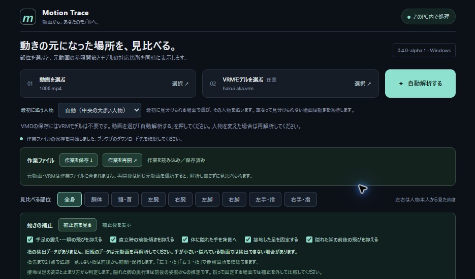Start analysis with 自動解析する button
Image resolution: width=475 pixels, height=279 pixels.
coord(420,84)
